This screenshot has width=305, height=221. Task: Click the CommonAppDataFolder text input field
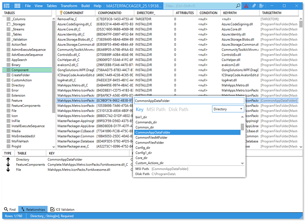point(189,100)
